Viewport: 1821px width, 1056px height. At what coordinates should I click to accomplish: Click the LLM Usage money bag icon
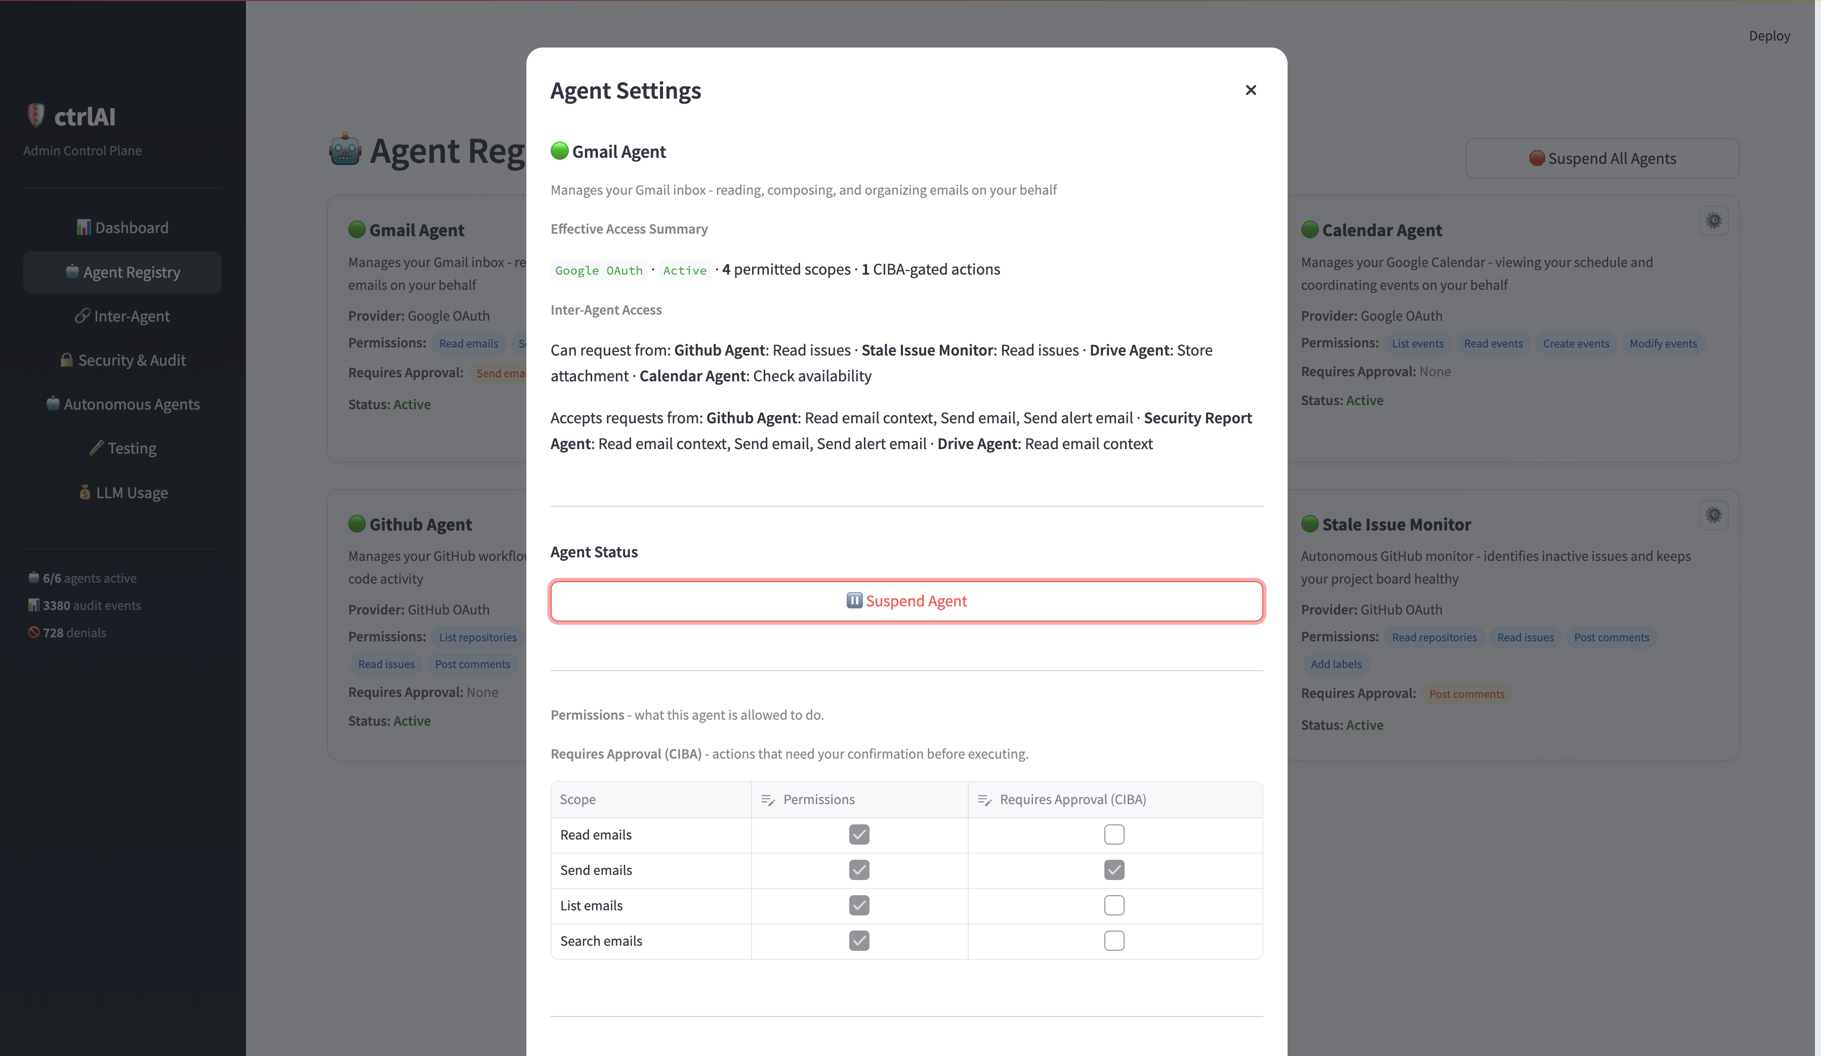coord(85,493)
